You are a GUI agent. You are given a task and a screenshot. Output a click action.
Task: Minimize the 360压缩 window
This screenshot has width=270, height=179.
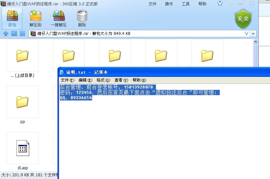tap(231, 3)
